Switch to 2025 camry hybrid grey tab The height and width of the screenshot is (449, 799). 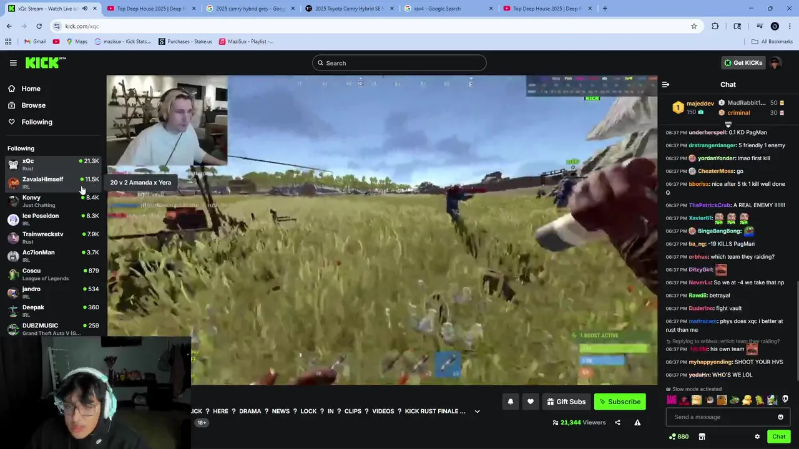point(250,9)
